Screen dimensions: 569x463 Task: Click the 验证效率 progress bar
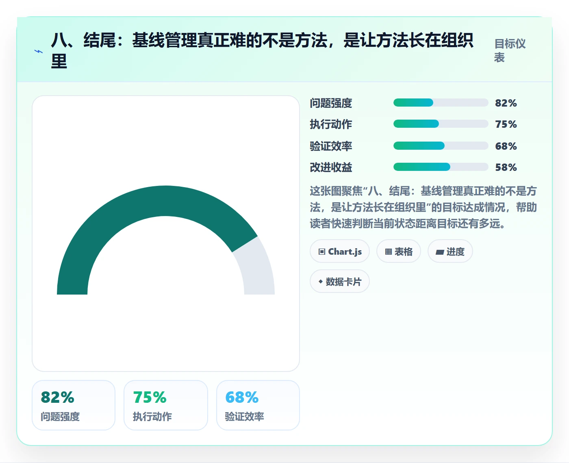tap(441, 146)
